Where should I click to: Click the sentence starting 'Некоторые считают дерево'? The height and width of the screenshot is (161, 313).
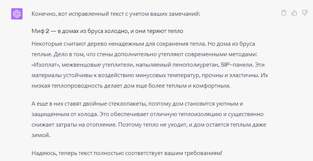(118, 44)
